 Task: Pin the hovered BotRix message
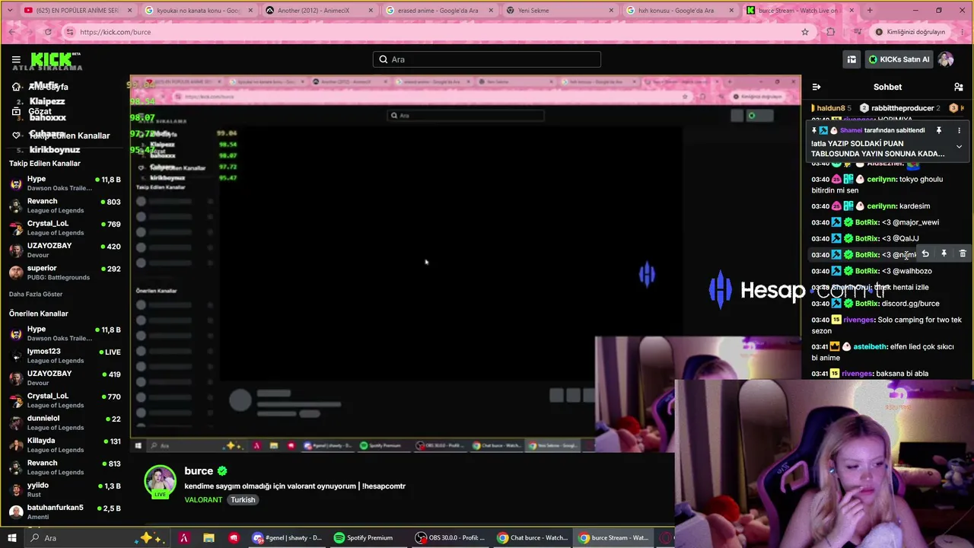[944, 254]
